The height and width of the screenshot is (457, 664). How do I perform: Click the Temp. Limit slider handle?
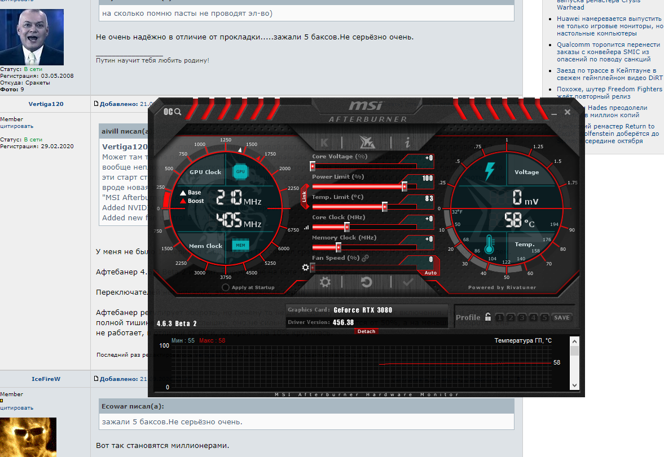385,206
